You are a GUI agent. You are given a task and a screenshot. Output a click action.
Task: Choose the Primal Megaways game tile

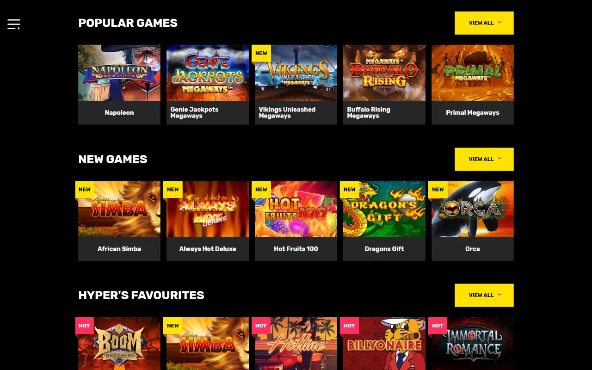tap(473, 85)
